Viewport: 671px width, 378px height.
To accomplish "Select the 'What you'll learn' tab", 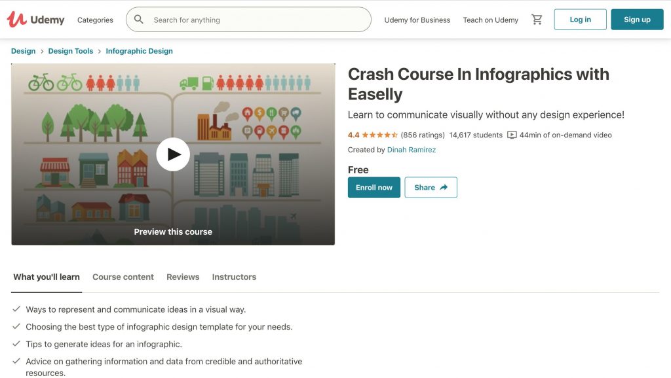I will point(47,277).
